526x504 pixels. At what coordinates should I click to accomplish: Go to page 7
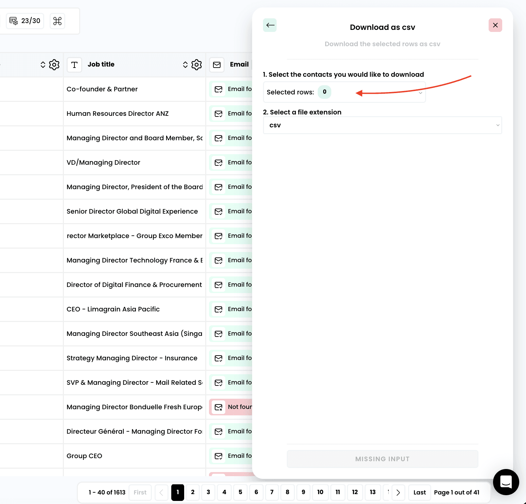[x=272, y=492]
